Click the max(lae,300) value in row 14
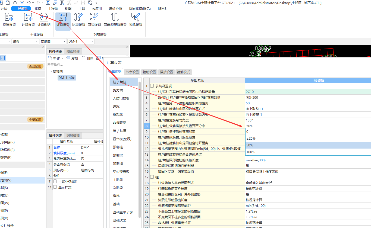 pyautogui.click(x=308, y=160)
